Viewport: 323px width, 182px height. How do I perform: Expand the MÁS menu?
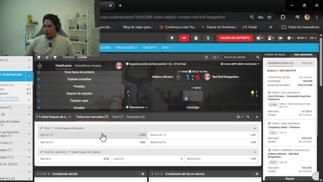(167, 48)
